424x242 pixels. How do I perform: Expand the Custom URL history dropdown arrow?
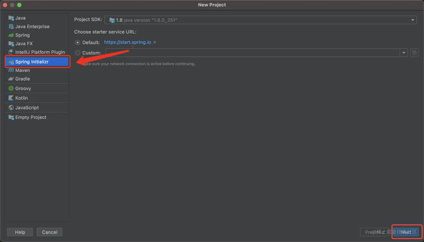(x=404, y=53)
